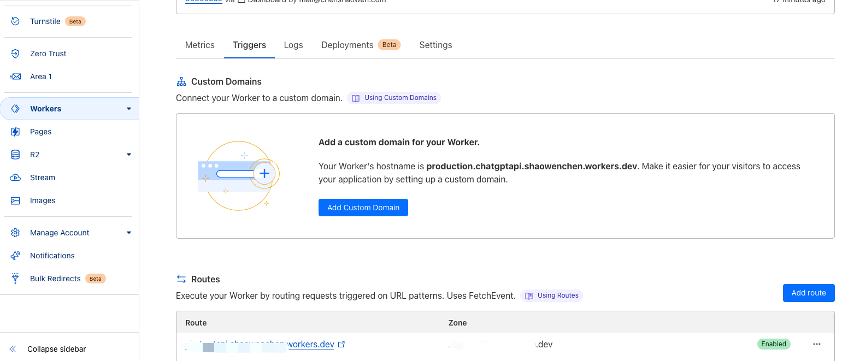The width and height of the screenshot is (854, 361).
Task: Expand the Manage Account submenu arrow
Action: (129, 233)
